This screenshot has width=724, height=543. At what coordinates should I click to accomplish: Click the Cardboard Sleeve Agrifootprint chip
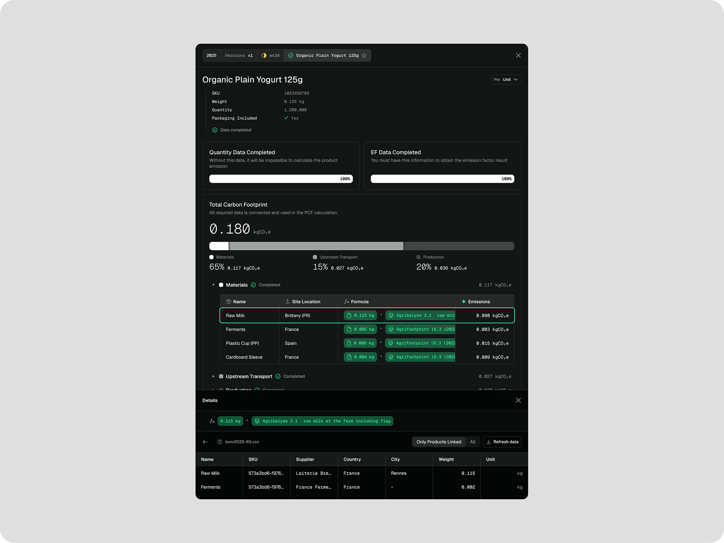click(x=421, y=357)
